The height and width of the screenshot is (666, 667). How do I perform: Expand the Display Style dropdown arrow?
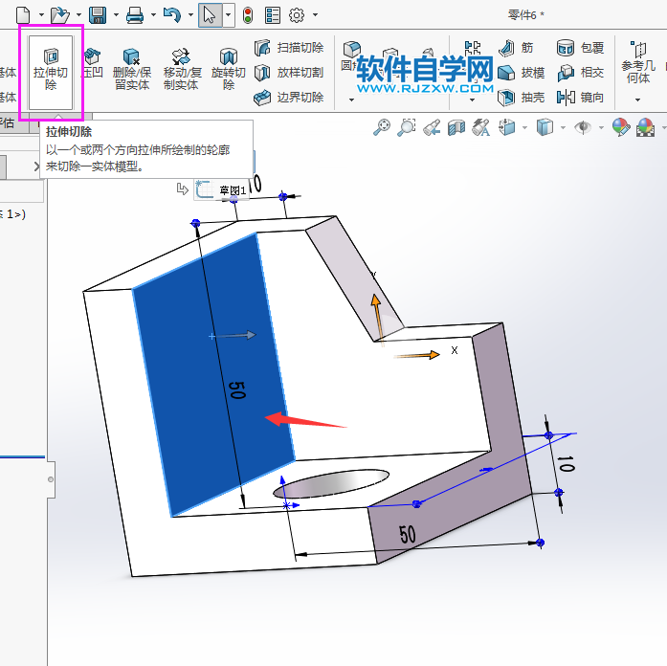tap(563, 127)
